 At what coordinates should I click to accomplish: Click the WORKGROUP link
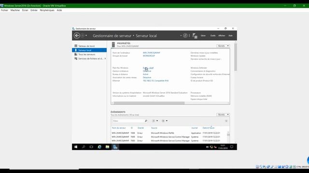pyautogui.click(x=149, y=56)
